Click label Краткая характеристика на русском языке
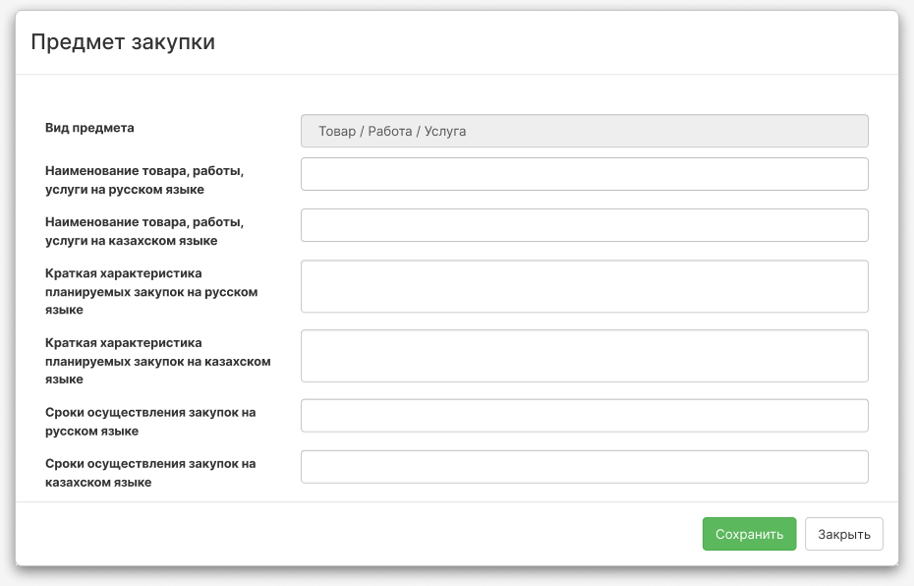The height and width of the screenshot is (586, 914). click(x=151, y=292)
